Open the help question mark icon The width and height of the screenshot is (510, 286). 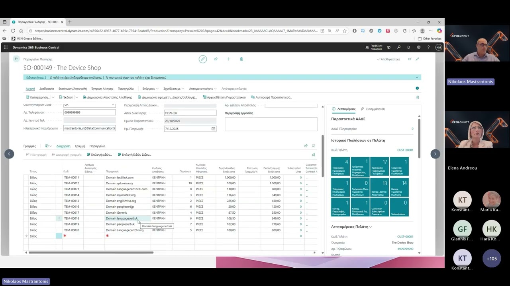pyautogui.click(x=428, y=47)
